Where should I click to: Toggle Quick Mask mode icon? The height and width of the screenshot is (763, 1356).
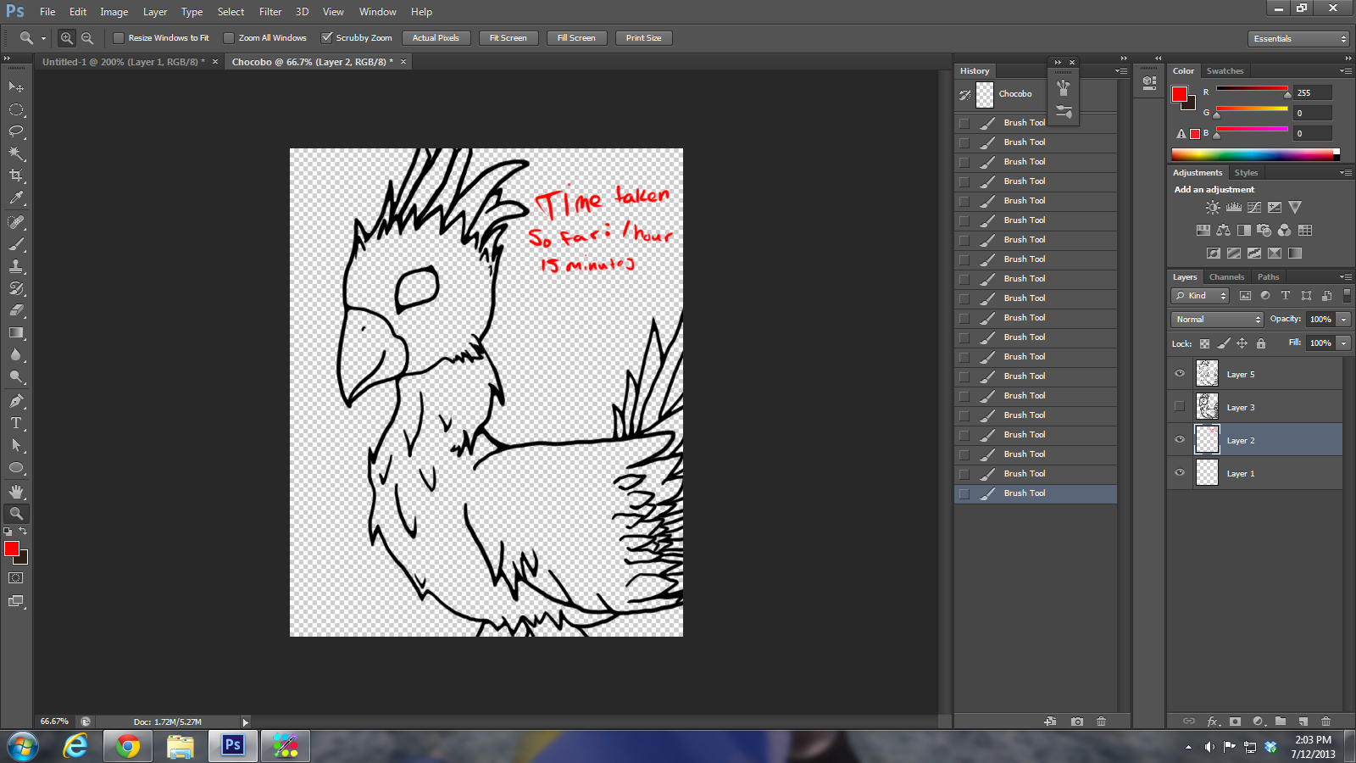pyautogui.click(x=16, y=578)
